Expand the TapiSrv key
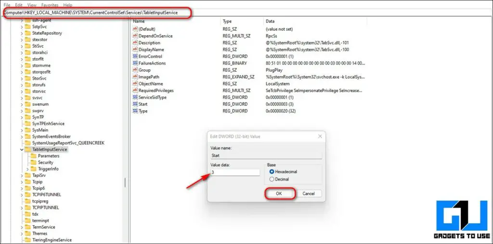 point(21,175)
